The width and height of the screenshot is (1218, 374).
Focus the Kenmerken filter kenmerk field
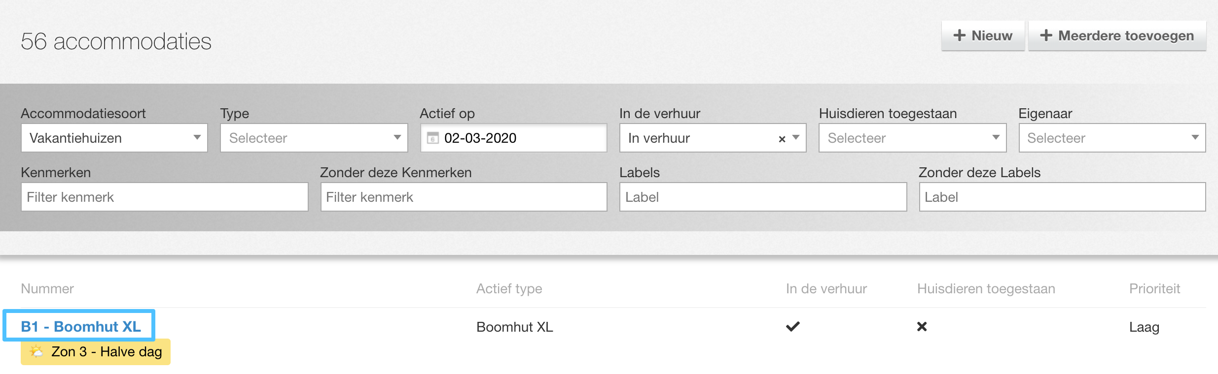pos(165,197)
